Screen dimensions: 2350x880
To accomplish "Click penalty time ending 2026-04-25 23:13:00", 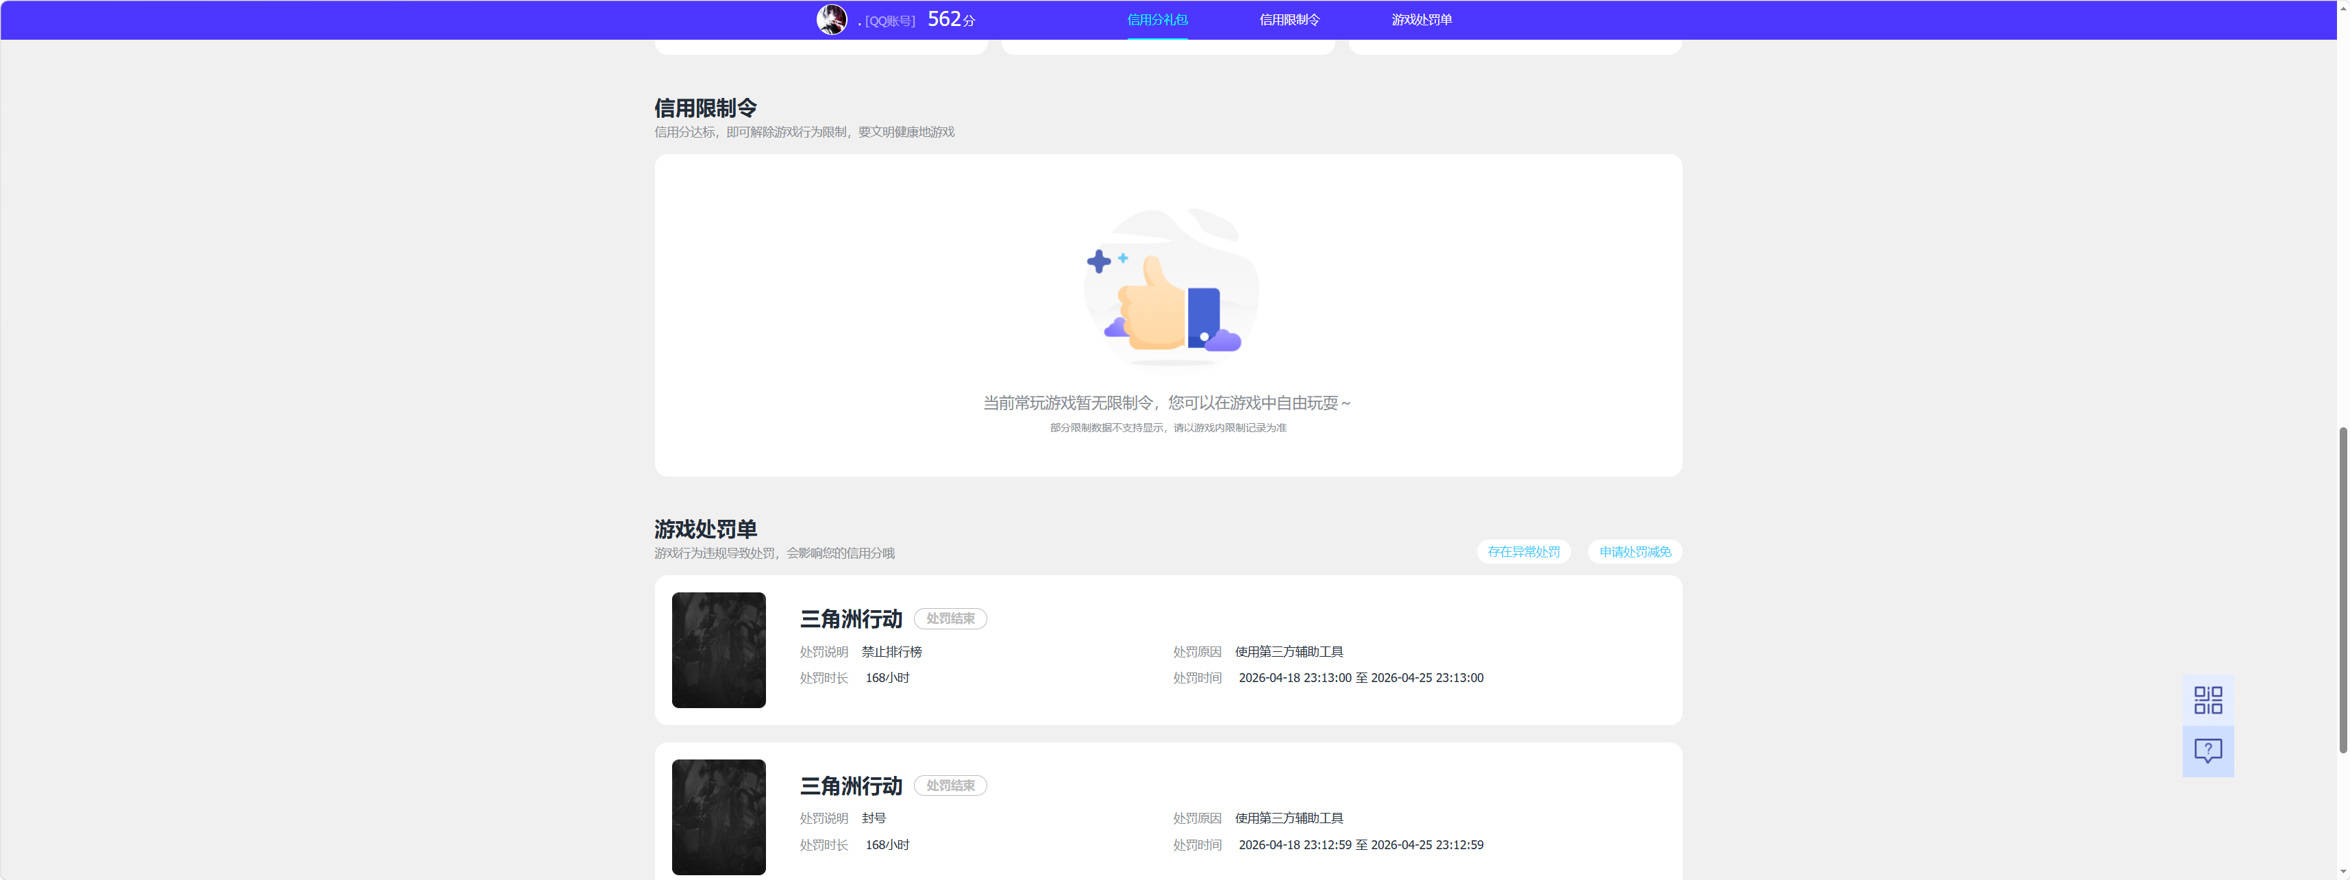I will (x=1360, y=679).
